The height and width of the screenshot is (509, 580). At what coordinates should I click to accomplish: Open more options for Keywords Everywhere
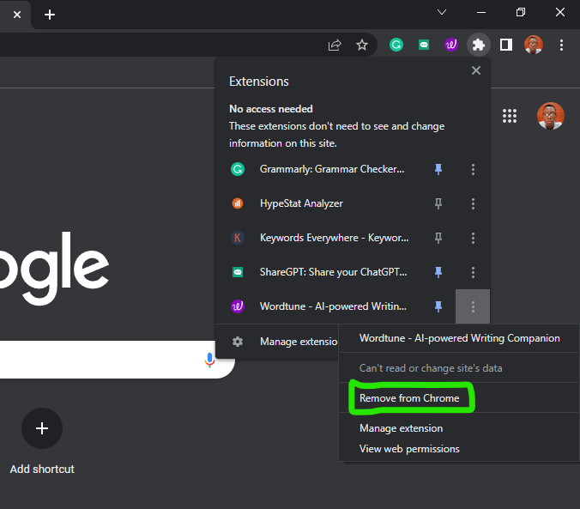[473, 238]
